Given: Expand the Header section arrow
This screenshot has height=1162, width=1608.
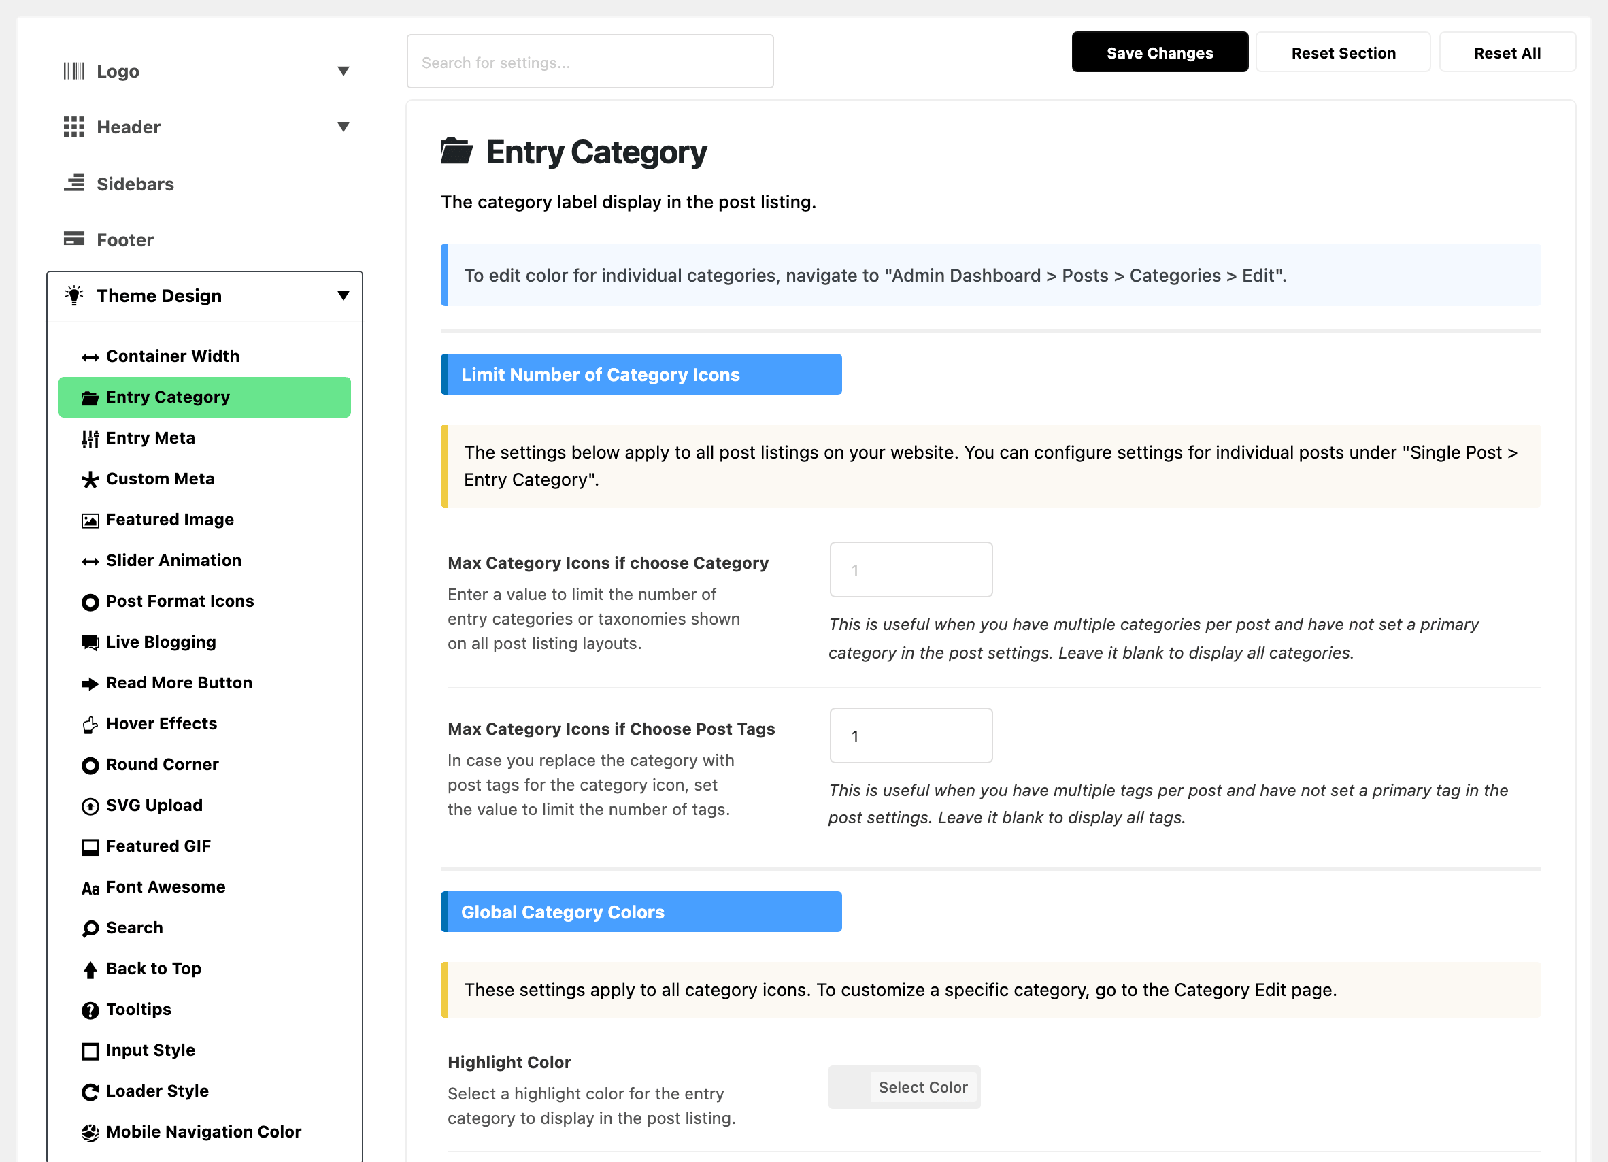Looking at the screenshot, I should tap(343, 127).
